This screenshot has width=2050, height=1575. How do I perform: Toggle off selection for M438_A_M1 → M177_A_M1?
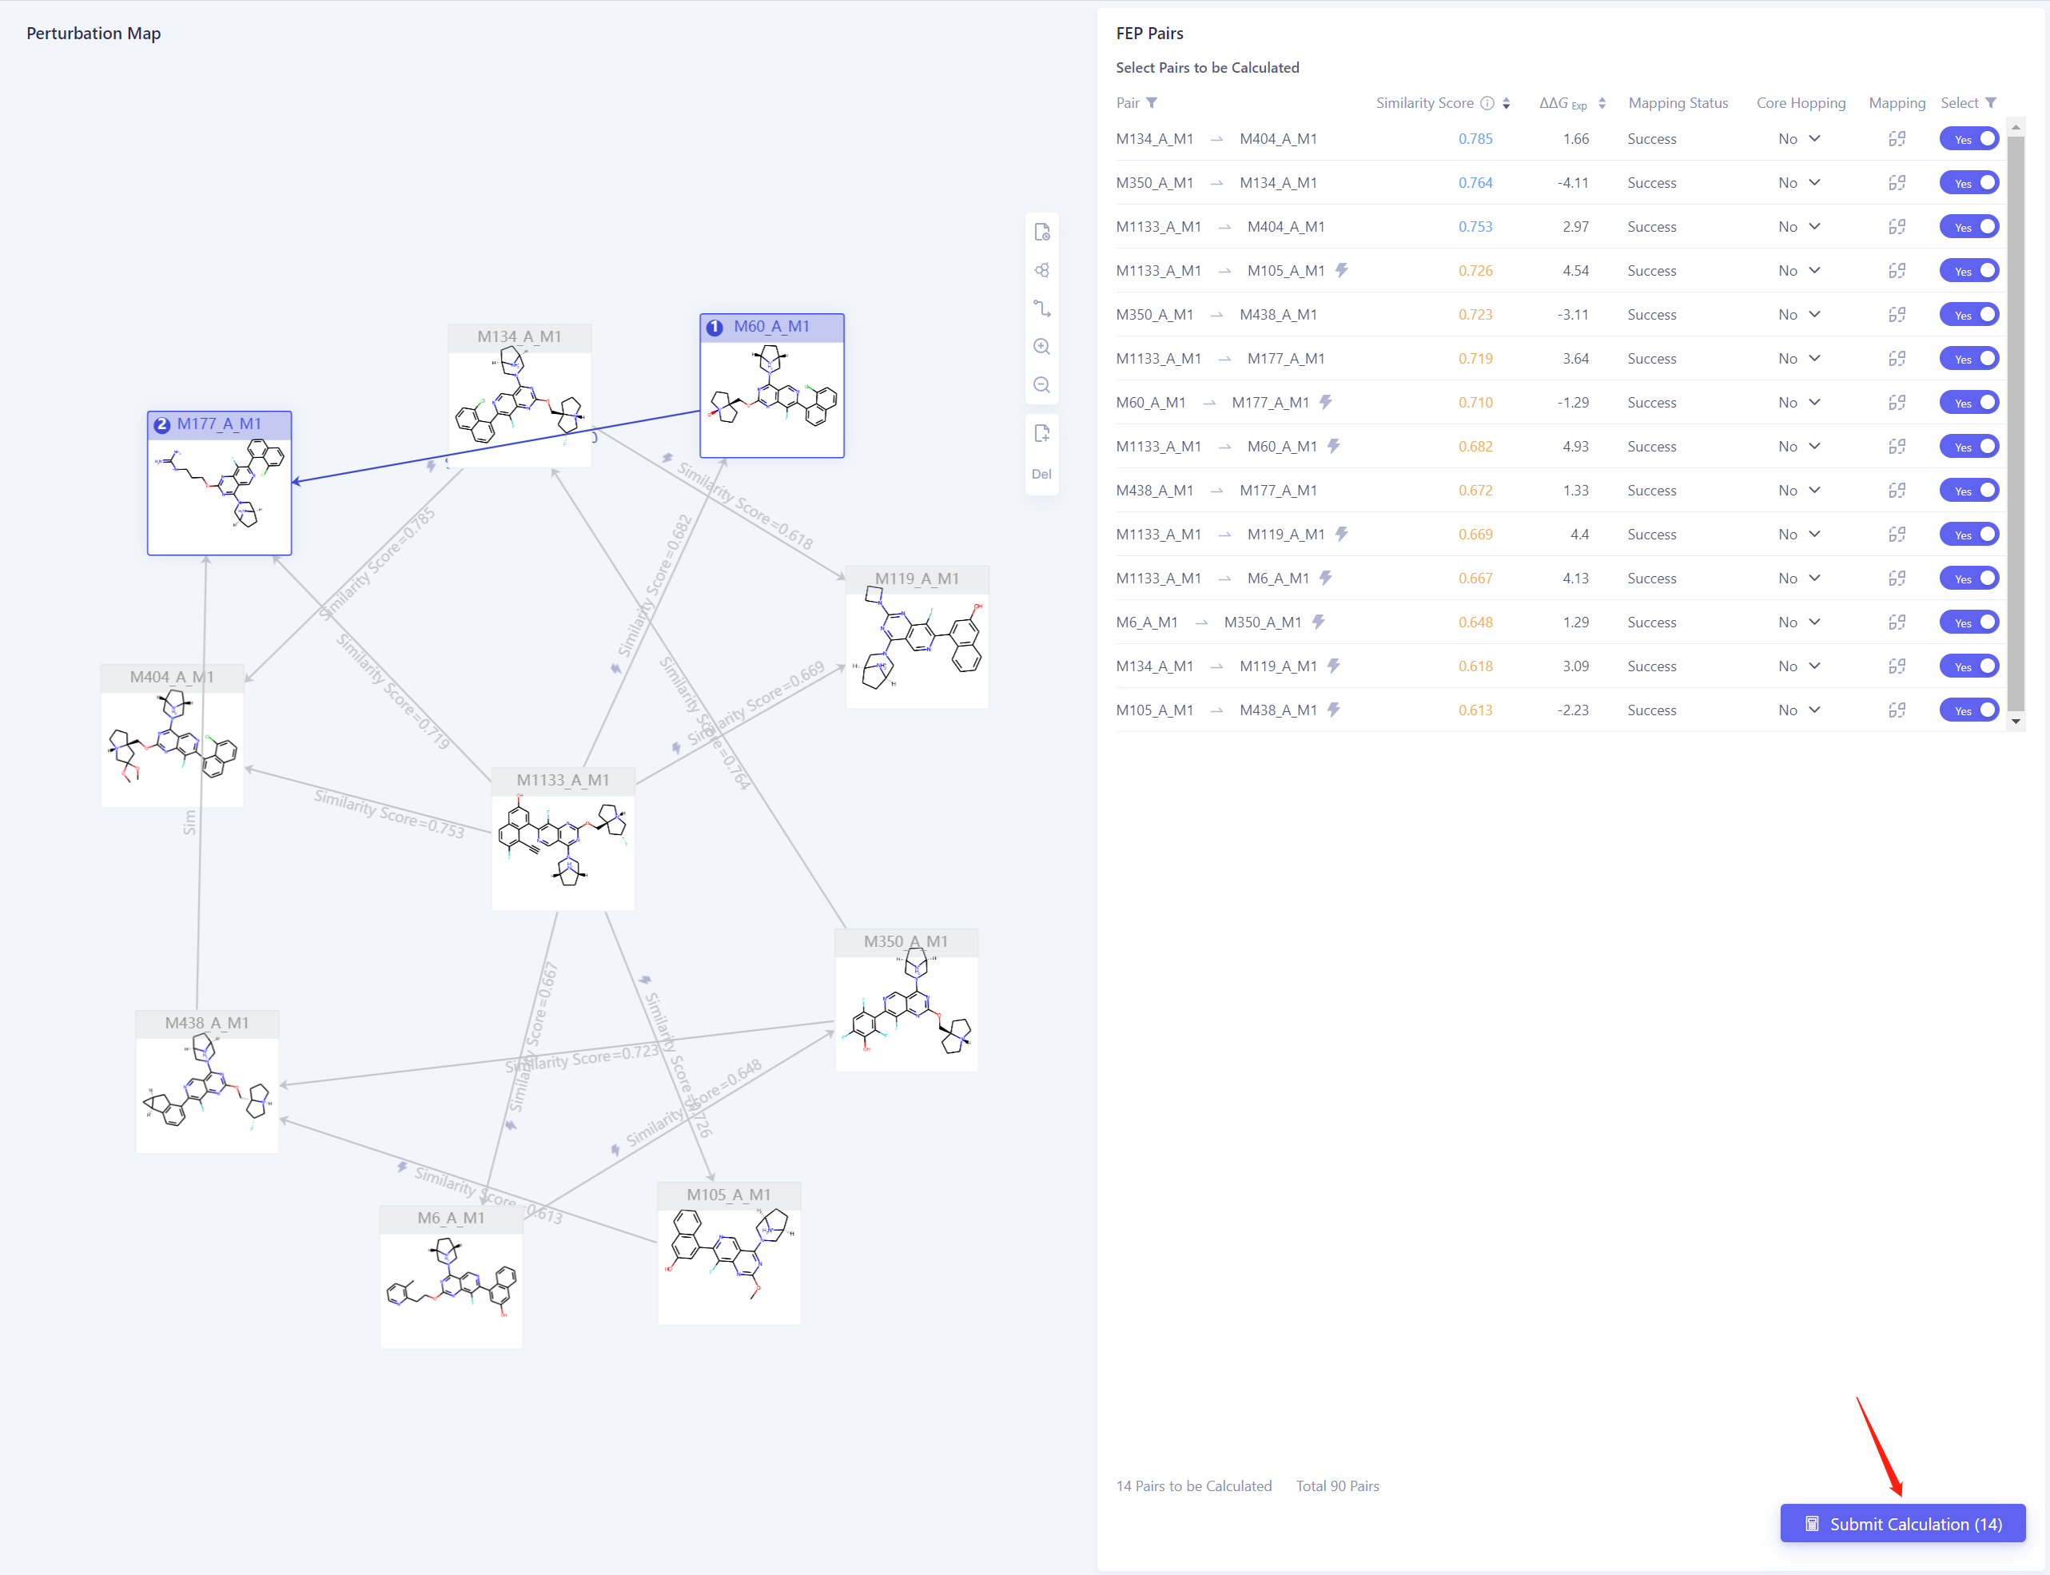click(x=1968, y=491)
